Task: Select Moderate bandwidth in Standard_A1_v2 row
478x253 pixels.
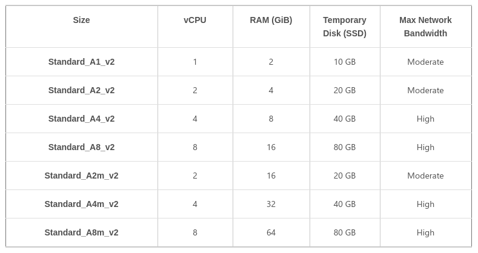Action: [425, 62]
